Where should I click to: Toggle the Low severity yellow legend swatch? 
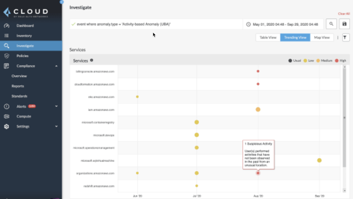coord(304,60)
